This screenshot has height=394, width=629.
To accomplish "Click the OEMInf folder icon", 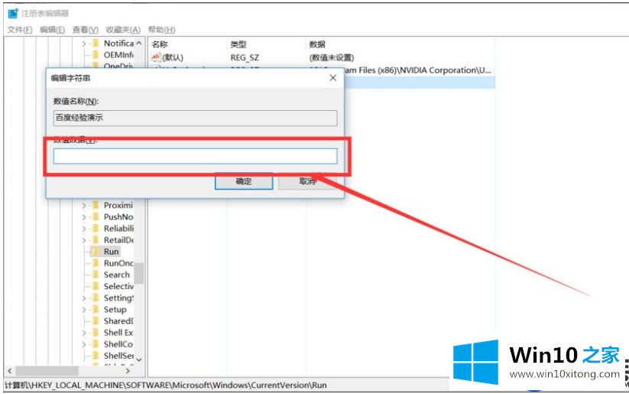I will (96, 55).
